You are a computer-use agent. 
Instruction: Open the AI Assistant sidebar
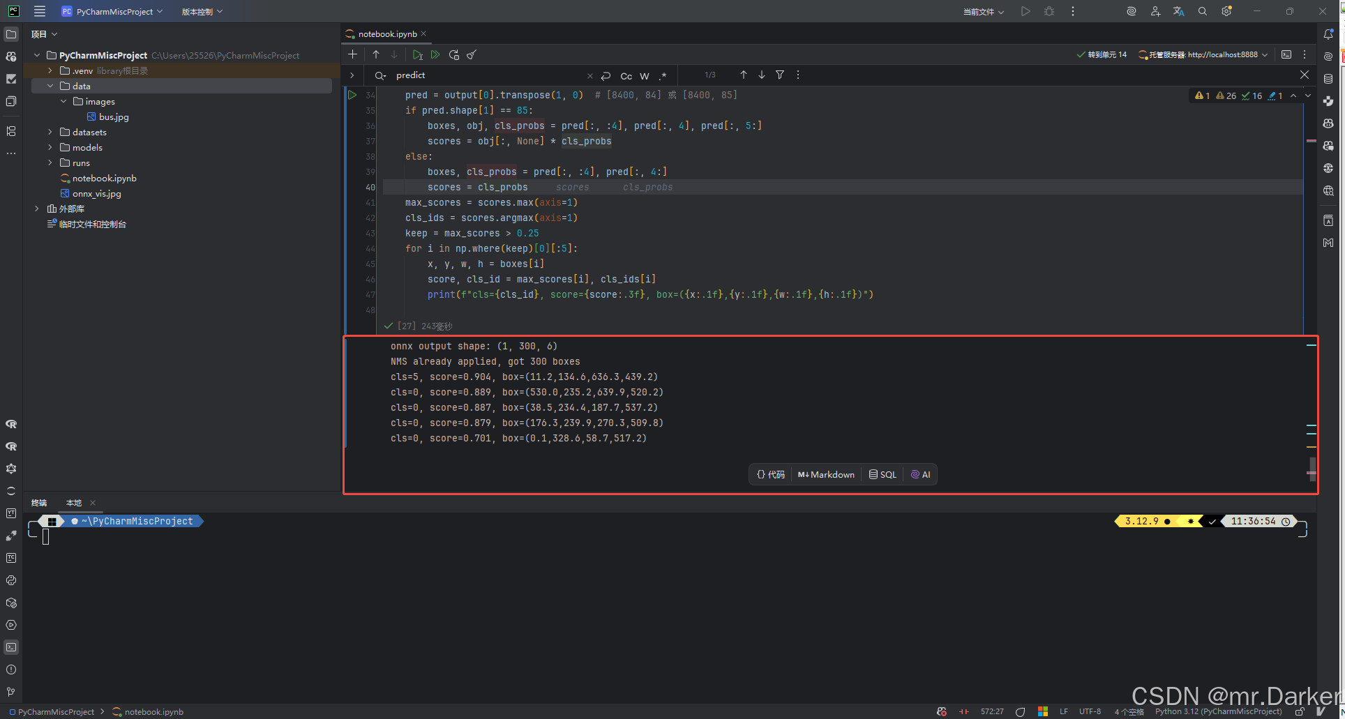pyautogui.click(x=1329, y=56)
